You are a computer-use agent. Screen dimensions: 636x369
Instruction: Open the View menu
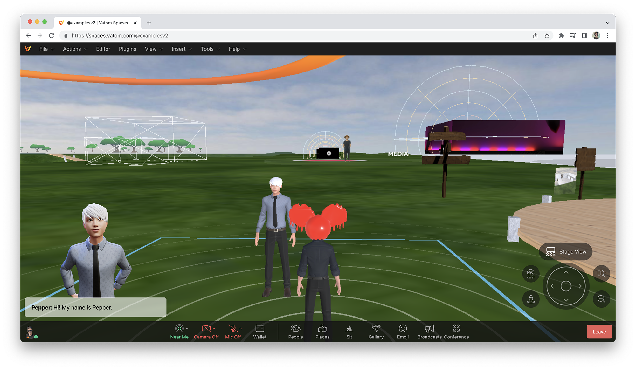click(x=154, y=49)
